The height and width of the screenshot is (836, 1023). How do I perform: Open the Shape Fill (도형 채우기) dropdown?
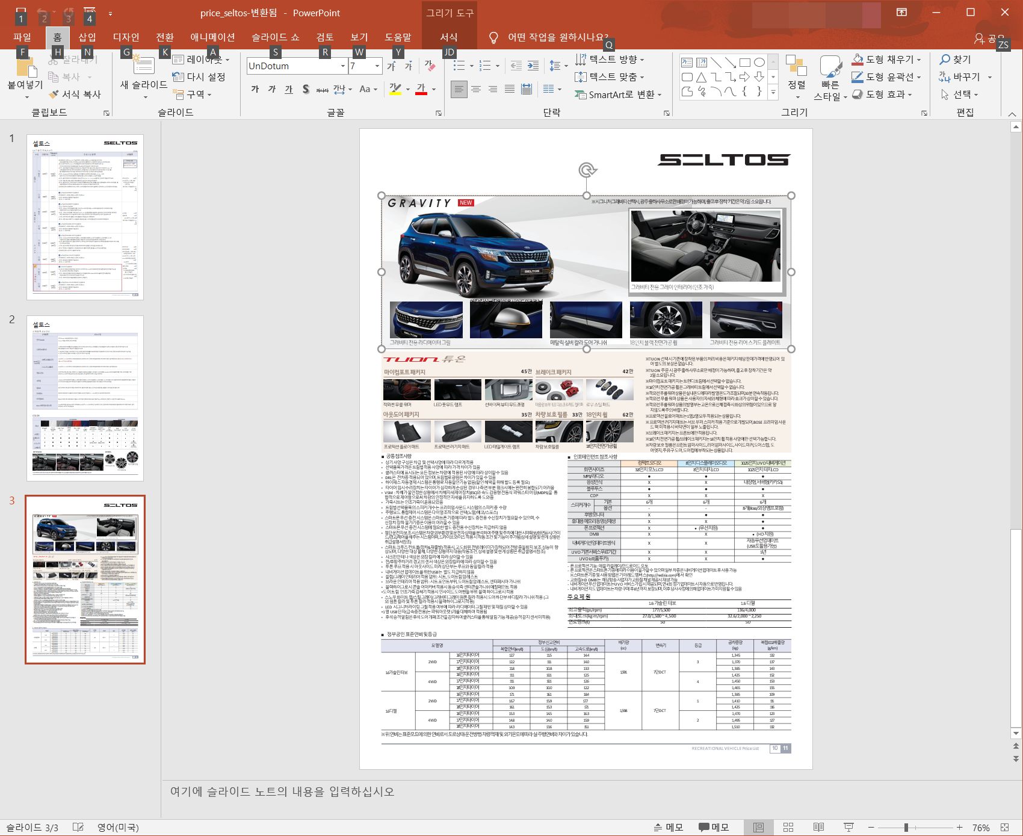919,59
